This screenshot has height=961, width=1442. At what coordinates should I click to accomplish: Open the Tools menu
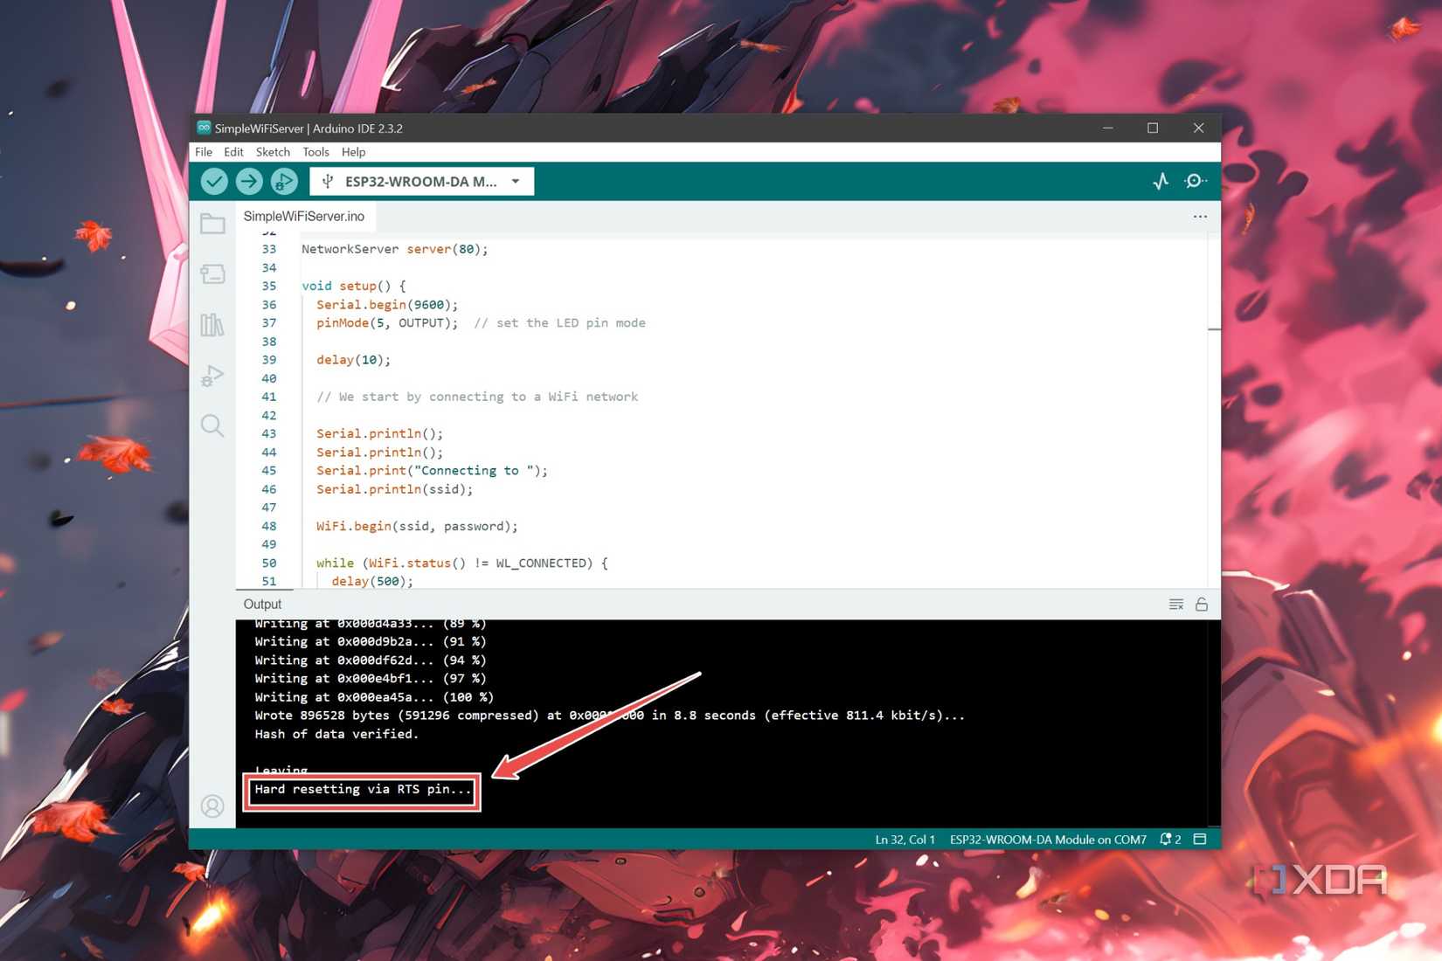[x=315, y=152]
